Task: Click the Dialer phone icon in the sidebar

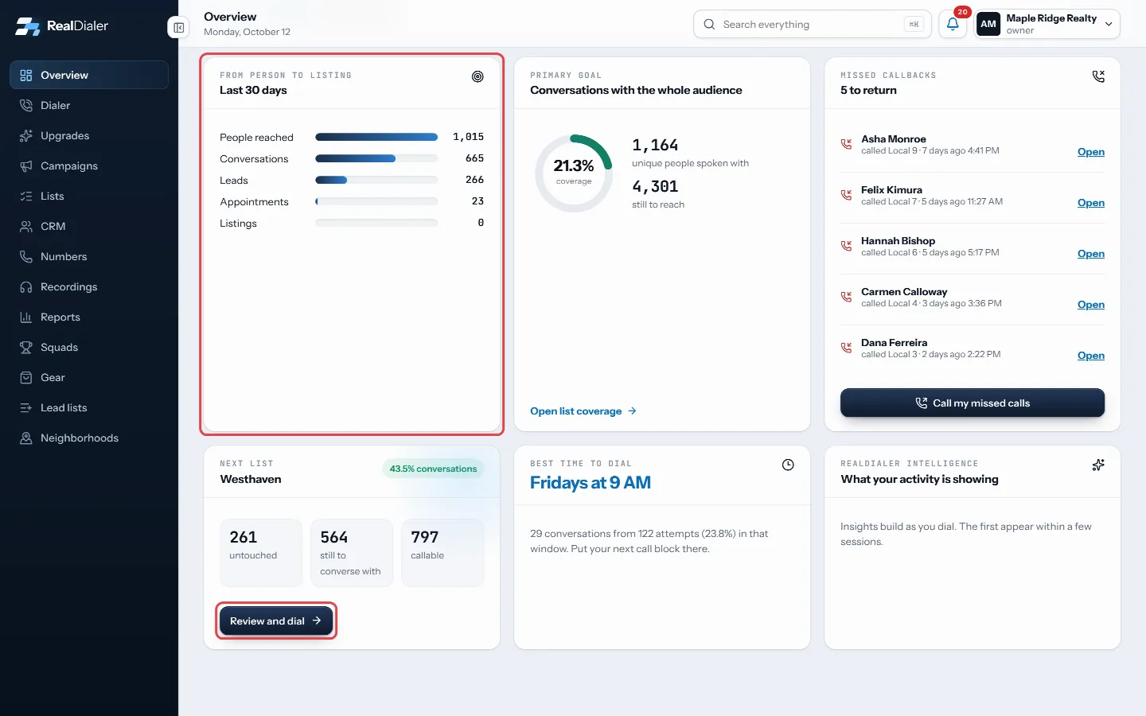Action: (x=26, y=105)
